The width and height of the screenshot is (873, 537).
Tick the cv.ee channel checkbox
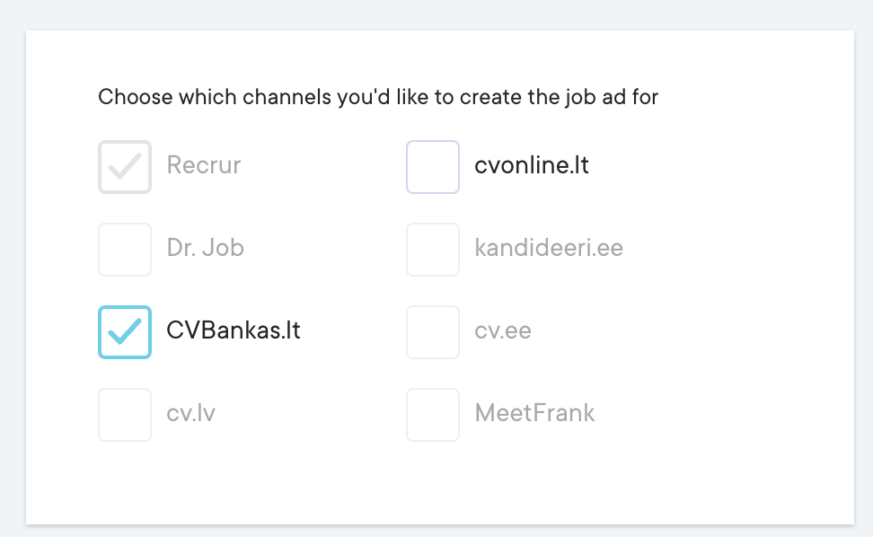pos(433,332)
